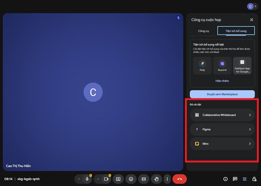Toggle the microphone mute button
Viewport: 261px width, 186px height.
tap(87, 179)
